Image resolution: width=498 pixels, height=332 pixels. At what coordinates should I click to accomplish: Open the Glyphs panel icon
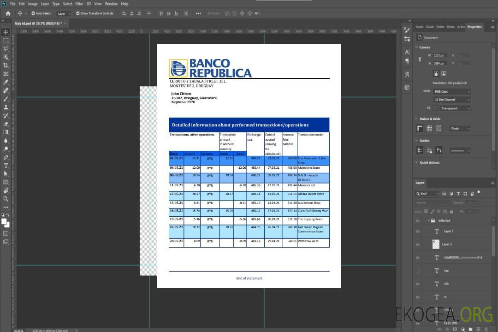[407, 74]
